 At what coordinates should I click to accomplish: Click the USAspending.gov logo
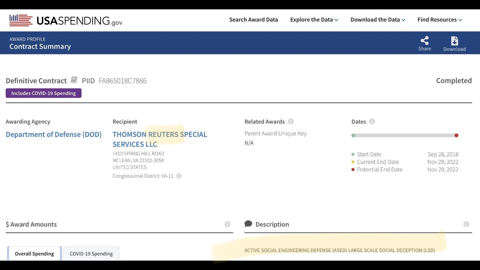click(66, 21)
